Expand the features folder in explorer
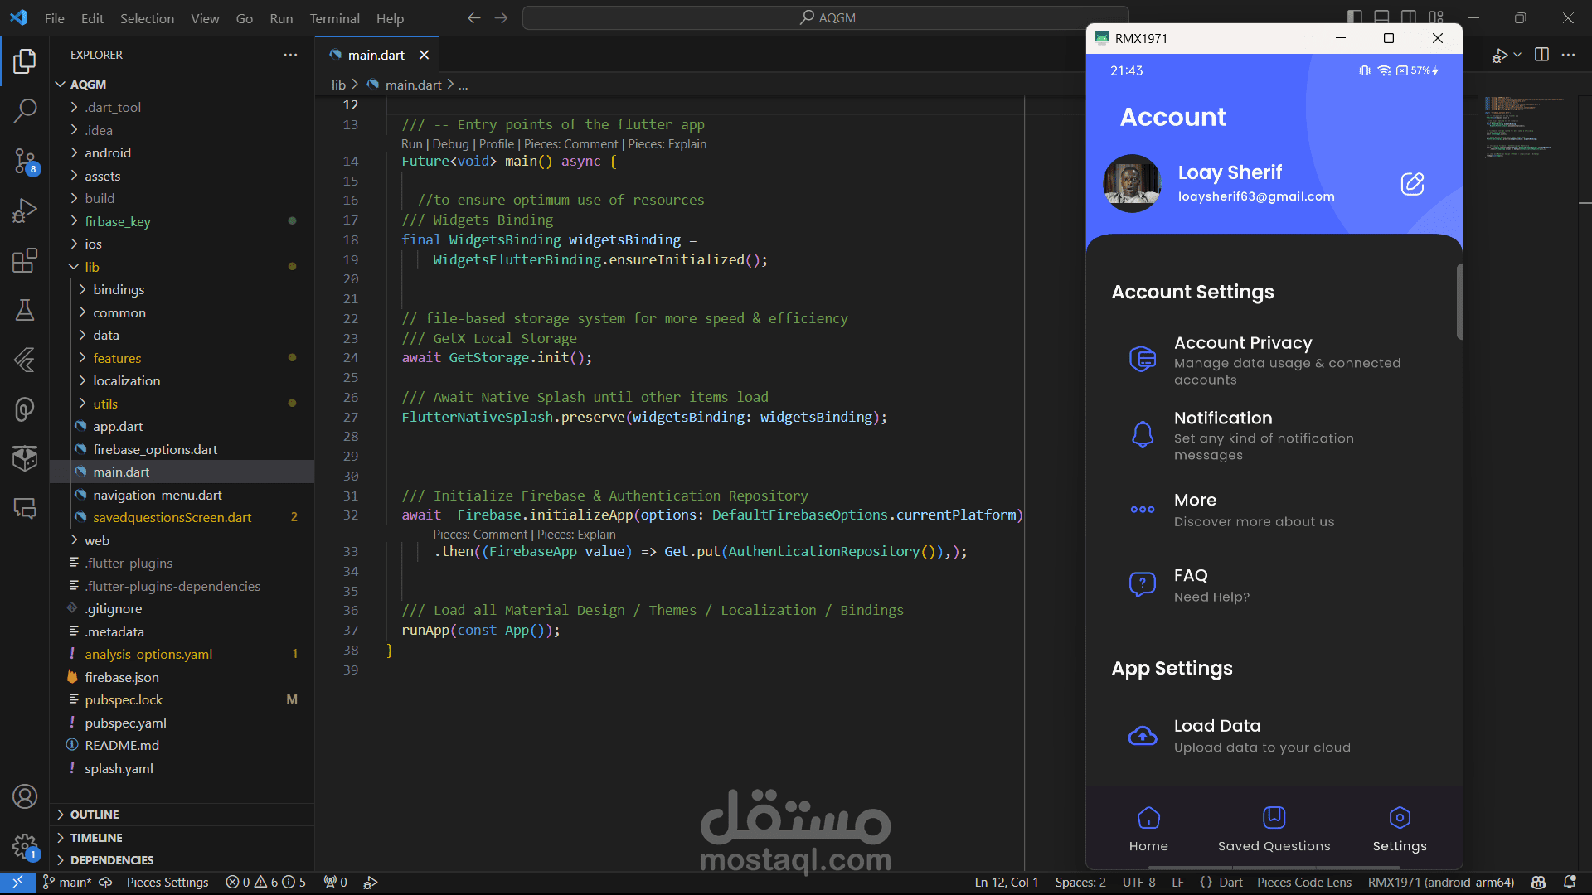Screen dimensions: 1592x895 point(117,358)
